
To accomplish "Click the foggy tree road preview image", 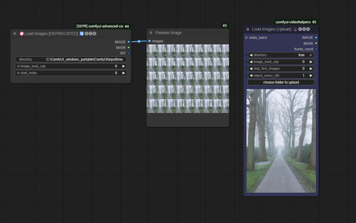I will click(x=281, y=141).
